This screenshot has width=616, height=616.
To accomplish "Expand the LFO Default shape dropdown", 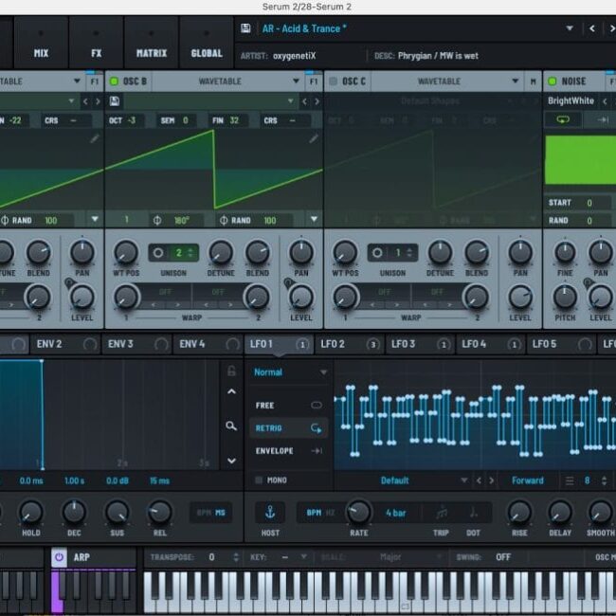I will tap(463, 480).
